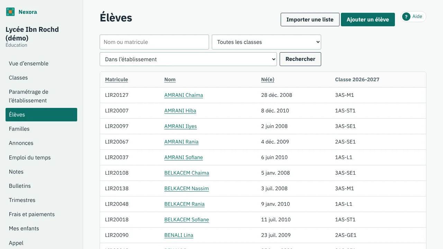The height and width of the screenshot is (249, 443).
Task: Click Ajouter un élève button
Action: point(368,20)
